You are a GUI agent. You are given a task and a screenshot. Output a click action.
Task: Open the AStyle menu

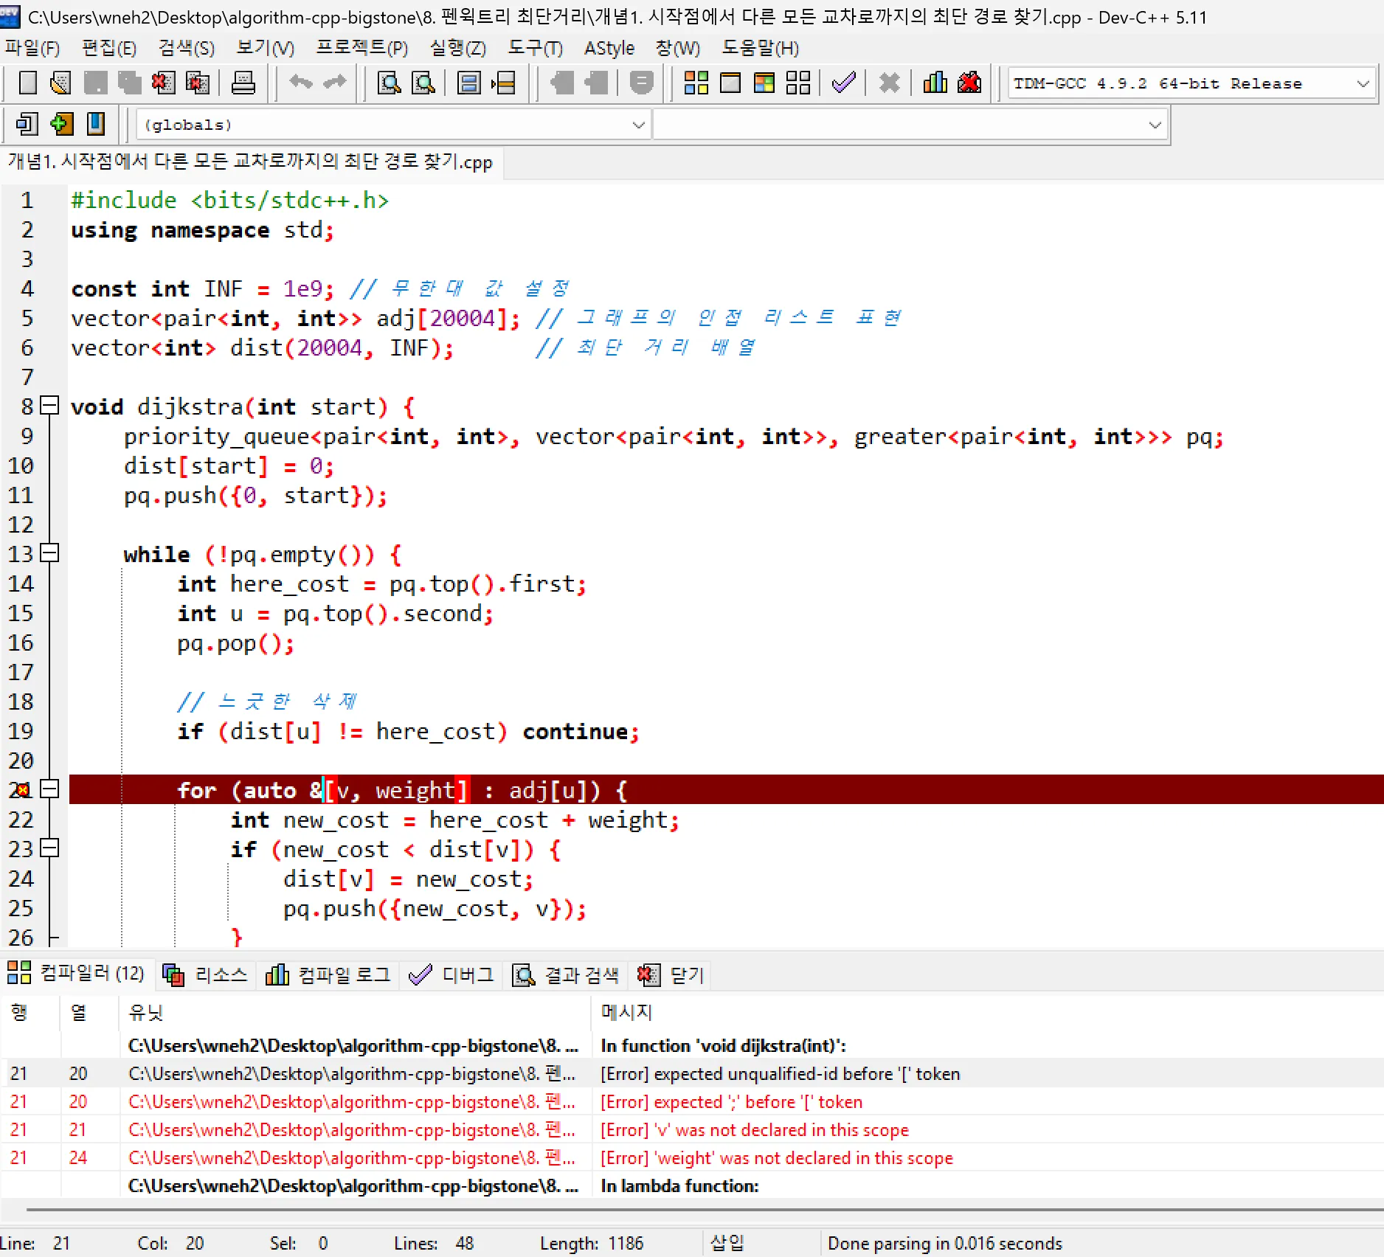(x=609, y=48)
